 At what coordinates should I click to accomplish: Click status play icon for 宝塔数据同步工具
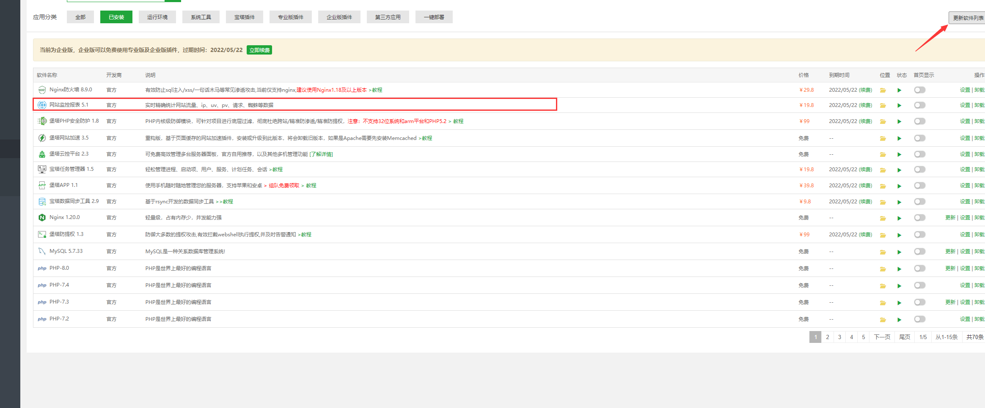(x=900, y=202)
